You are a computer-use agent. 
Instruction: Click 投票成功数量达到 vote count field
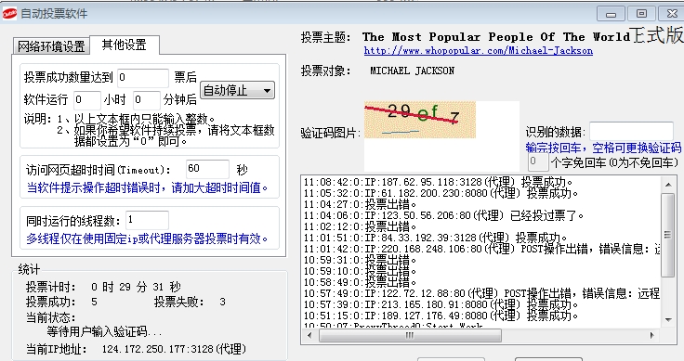143,78
